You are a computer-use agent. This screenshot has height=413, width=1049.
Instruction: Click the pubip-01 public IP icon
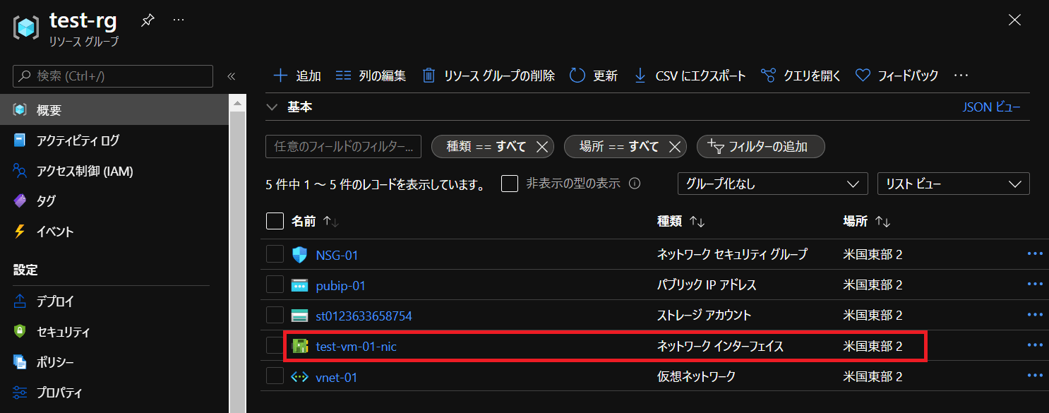click(300, 285)
